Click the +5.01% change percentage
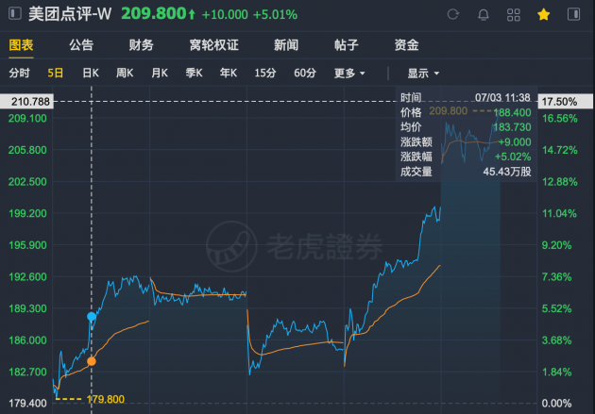Viewport: 595px width, 414px height. click(275, 15)
